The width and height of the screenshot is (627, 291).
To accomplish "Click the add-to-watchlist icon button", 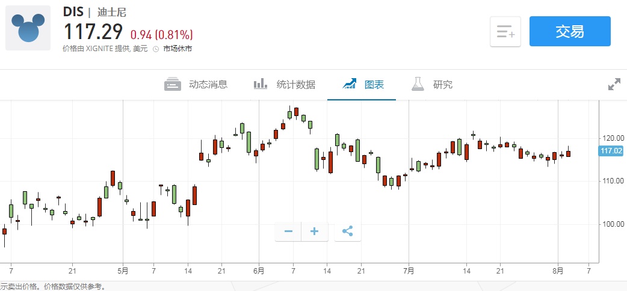I will click(505, 32).
